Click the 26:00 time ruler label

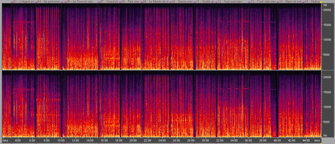176,141
